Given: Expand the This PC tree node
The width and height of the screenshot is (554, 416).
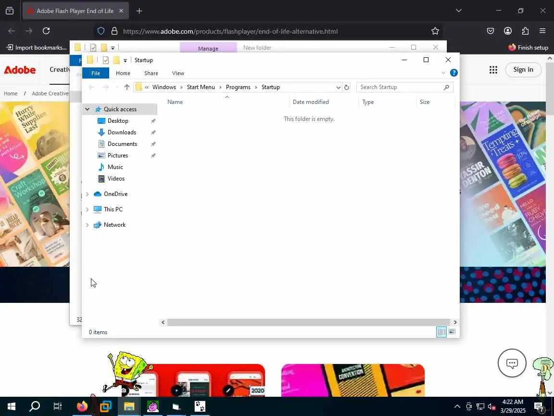Looking at the screenshot, I should pyautogui.click(x=87, y=209).
